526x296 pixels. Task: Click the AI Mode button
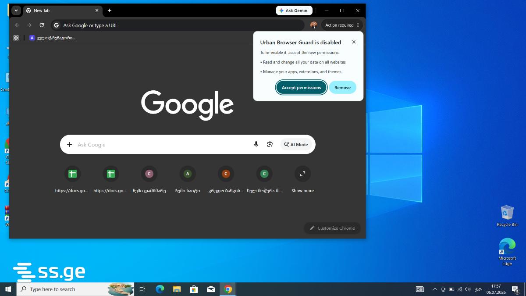click(x=296, y=145)
